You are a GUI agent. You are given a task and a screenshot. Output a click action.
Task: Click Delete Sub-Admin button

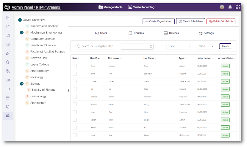tap(221, 21)
